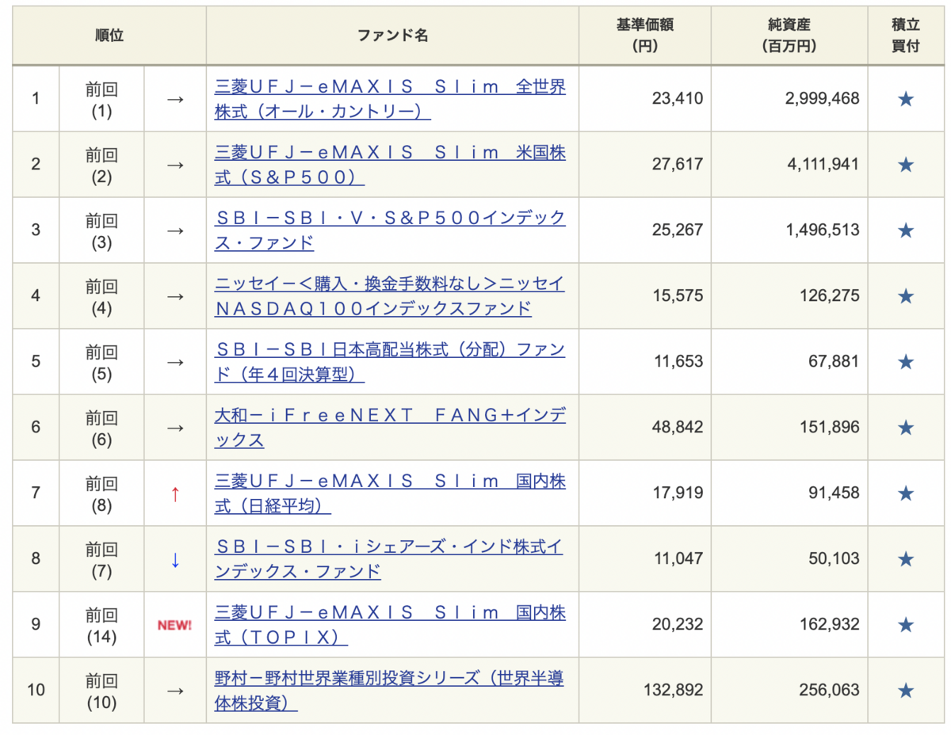Screen dimensions: 951x735
Task: Click the blue down arrow in rank 8 row
Action: click(x=175, y=559)
